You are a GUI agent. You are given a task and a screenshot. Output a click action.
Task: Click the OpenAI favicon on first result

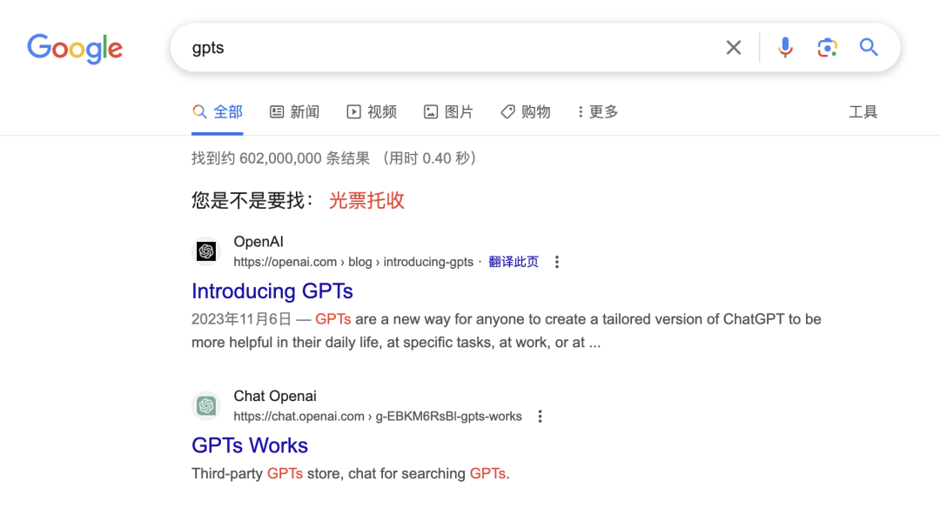pos(206,251)
